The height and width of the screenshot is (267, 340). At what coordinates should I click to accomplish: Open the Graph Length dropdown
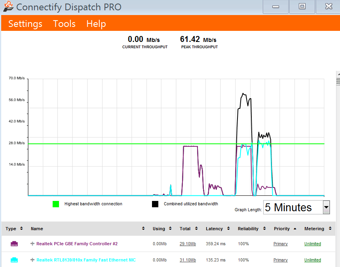coord(326,207)
